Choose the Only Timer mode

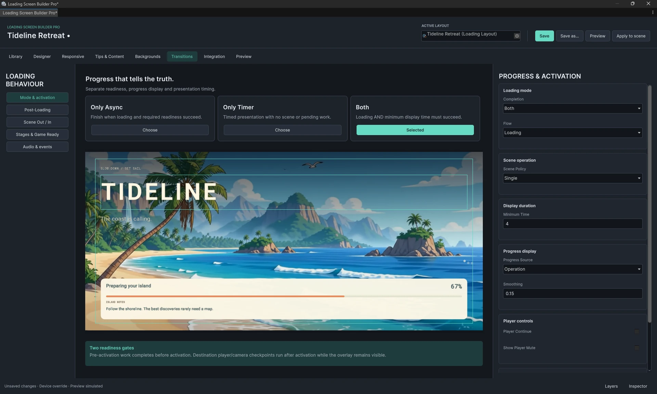pyautogui.click(x=282, y=130)
